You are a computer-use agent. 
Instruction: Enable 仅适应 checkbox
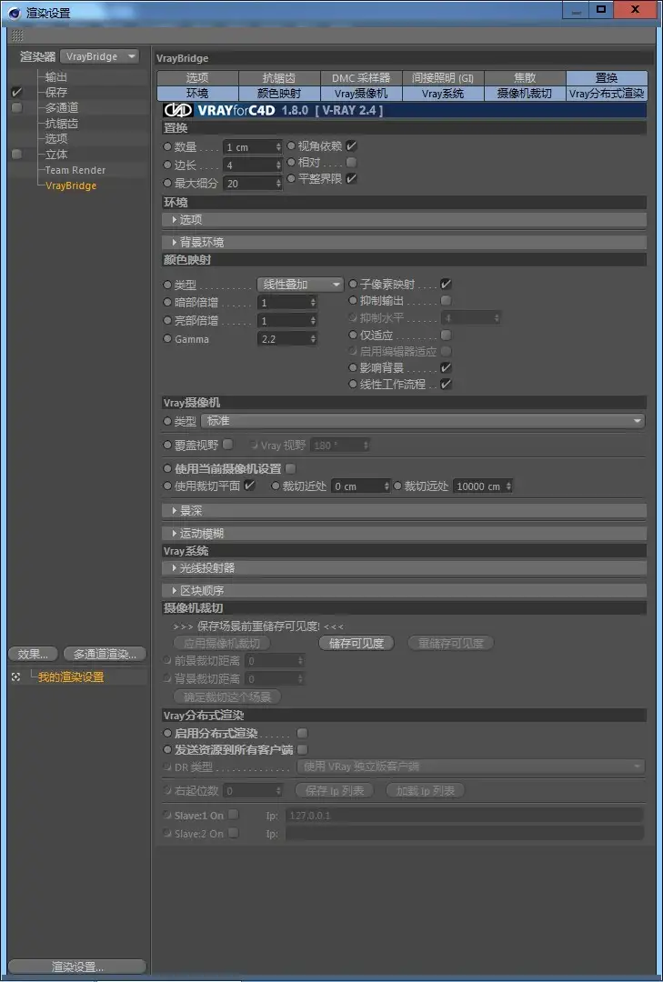click(x=447, y=335)
